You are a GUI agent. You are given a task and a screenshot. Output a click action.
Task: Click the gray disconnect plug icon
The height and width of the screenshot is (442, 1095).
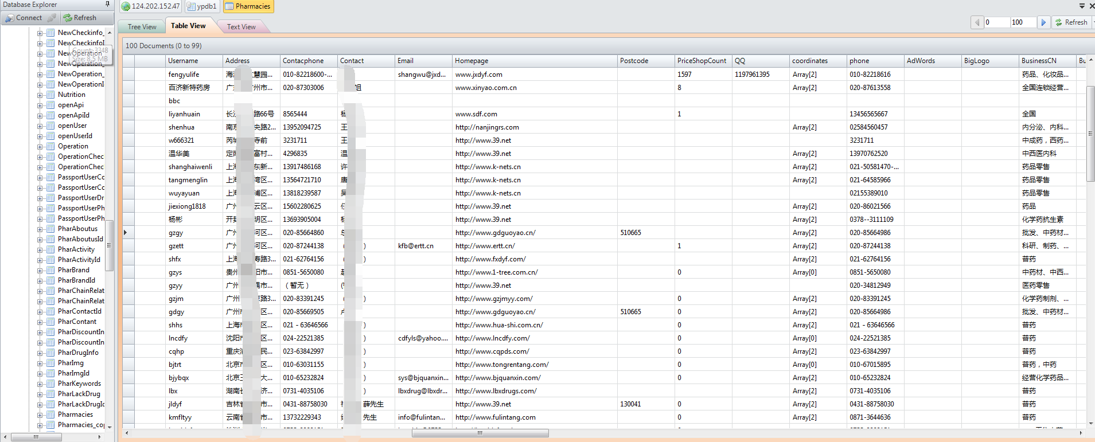click(52, 18)
